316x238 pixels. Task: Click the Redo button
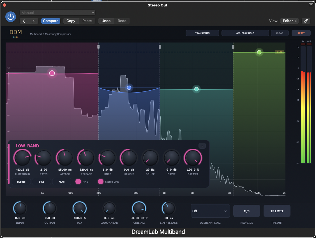tap(122, 21)
